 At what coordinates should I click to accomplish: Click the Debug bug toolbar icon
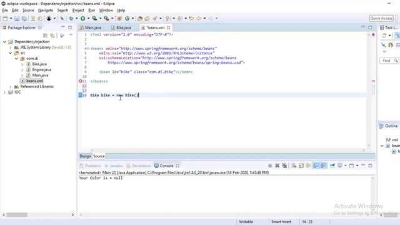pos(71,18)
